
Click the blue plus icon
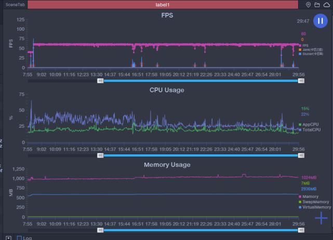[321, 218]
